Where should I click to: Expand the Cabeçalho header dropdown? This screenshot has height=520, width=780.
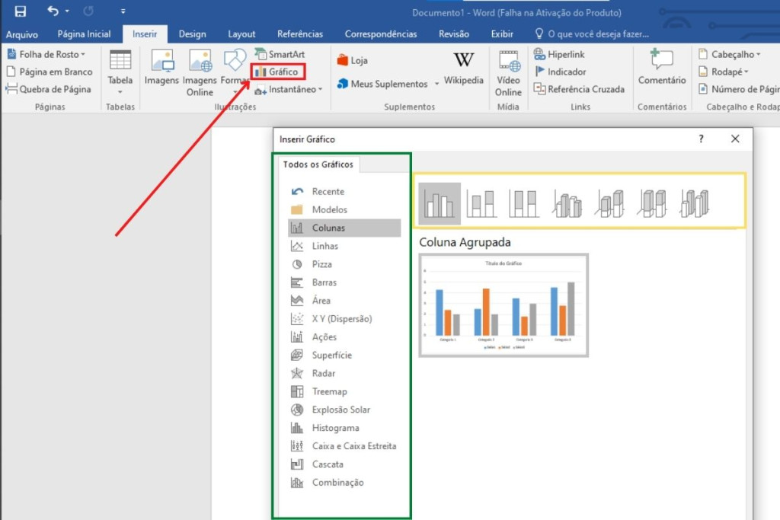coord(731,54)
